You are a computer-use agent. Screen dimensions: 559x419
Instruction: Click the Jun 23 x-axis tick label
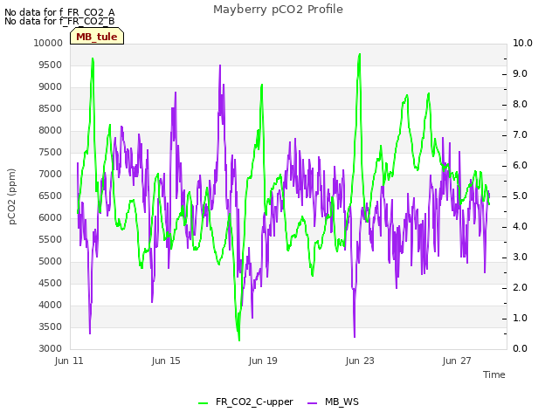(360, 361)
